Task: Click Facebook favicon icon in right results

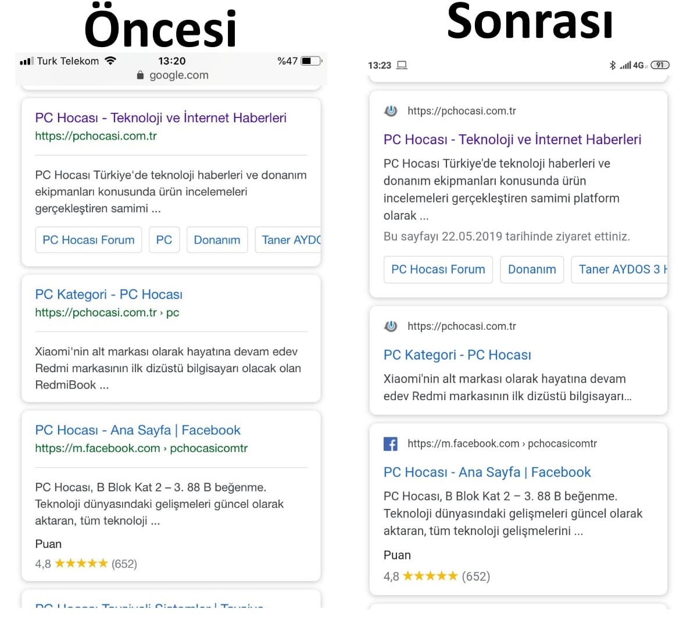Action: tap(391, 444)
